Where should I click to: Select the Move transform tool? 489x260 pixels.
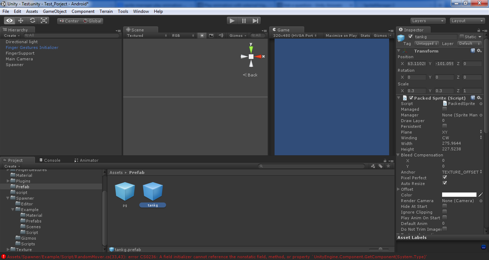click(x=21, y=21)
